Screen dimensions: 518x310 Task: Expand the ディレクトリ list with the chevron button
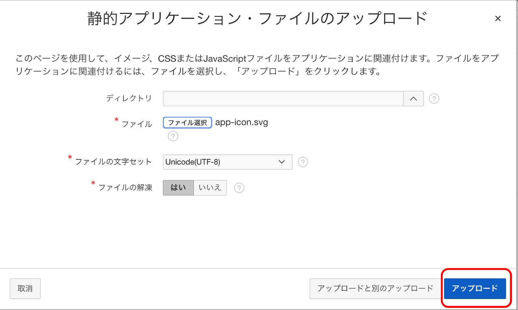(413, 98)
